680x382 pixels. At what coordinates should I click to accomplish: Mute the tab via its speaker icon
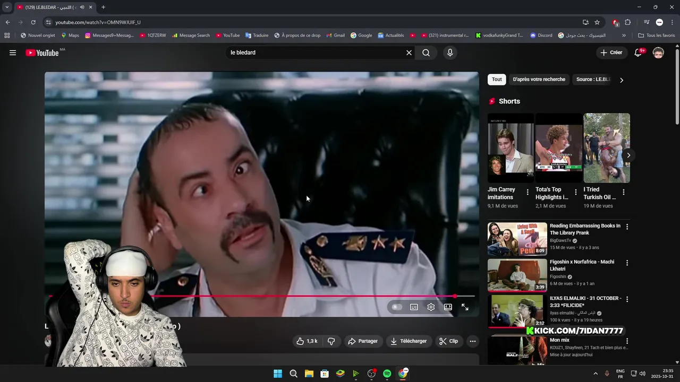[x=82, y=7]
